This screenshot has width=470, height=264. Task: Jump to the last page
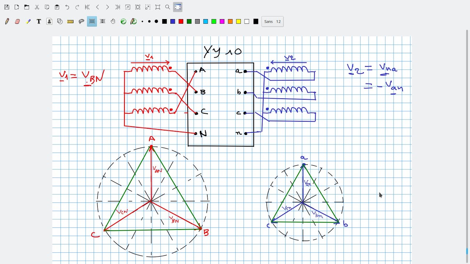tap(117, 7)
